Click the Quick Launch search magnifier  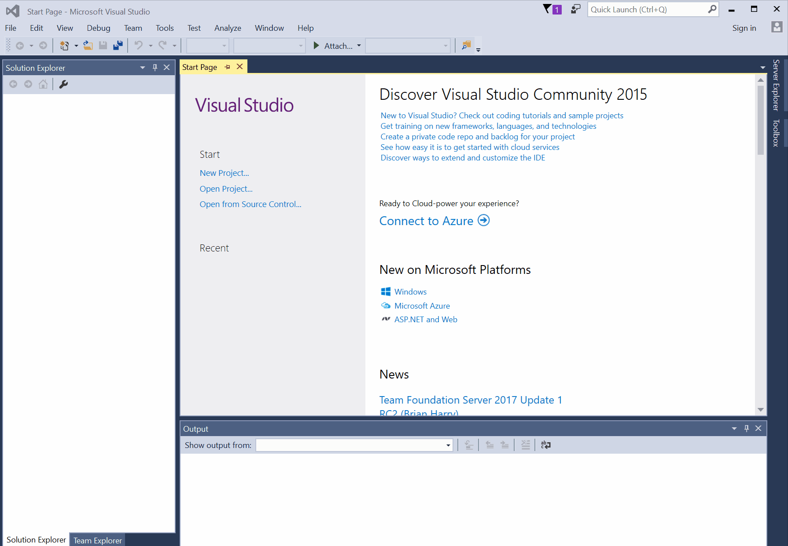pyautogui.click(x=712, y=9)
